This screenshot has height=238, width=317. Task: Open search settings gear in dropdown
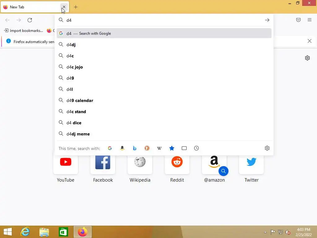coord(267,148)
